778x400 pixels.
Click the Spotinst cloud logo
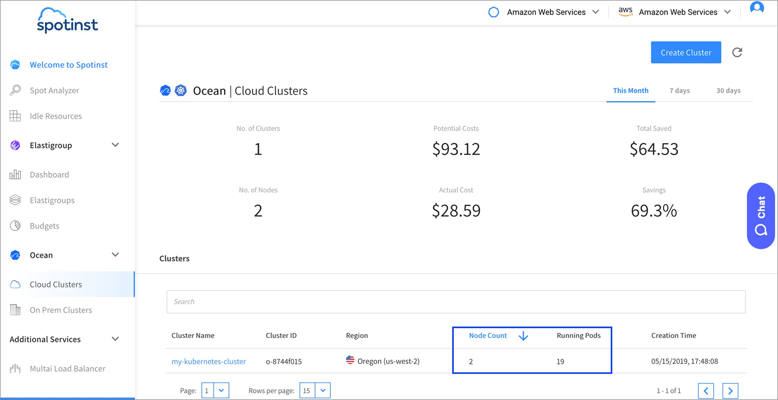pyautogui.click(x=68, y=21)
